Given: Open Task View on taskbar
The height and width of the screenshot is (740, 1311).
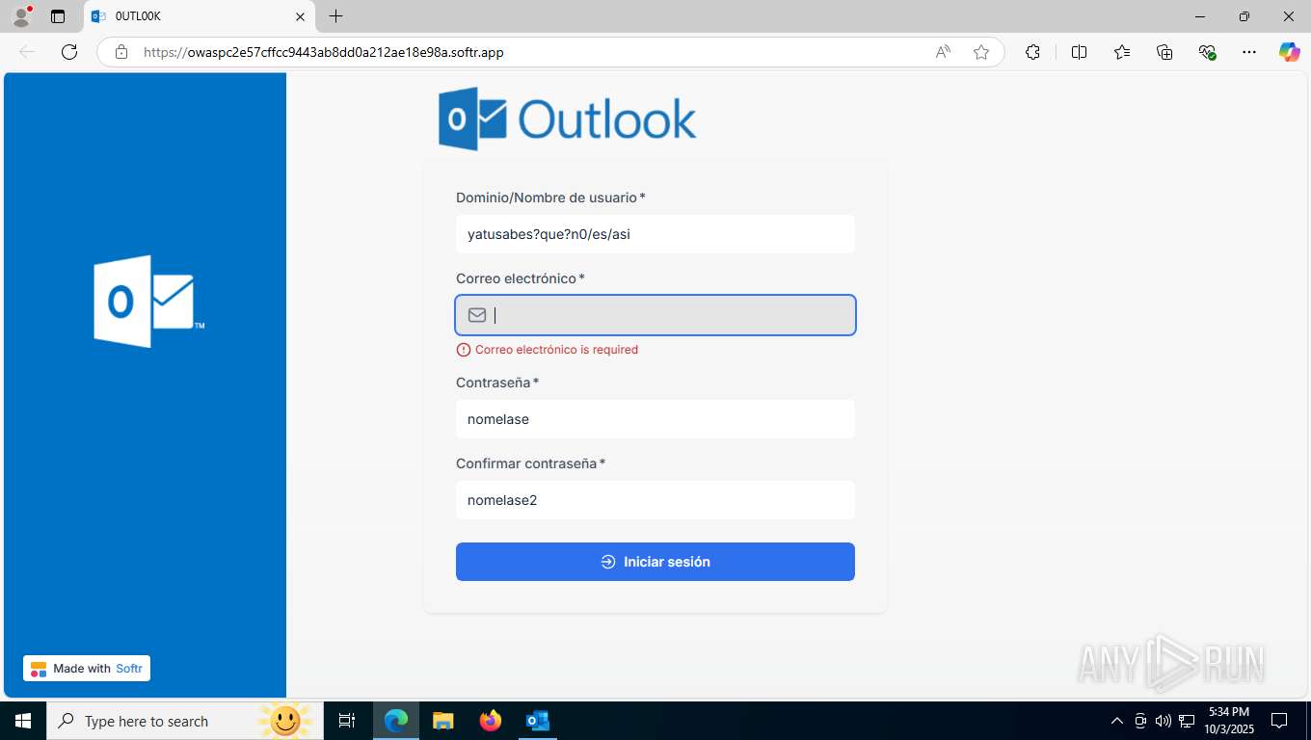Looking at the screenshot, I should click(347, 721).
